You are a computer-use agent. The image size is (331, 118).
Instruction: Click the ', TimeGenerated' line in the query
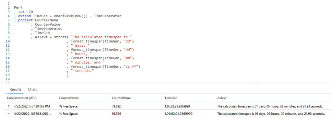pos(47,29)
